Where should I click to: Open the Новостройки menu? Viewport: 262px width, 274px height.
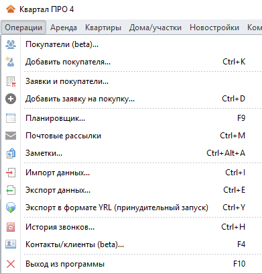point(214,28)
